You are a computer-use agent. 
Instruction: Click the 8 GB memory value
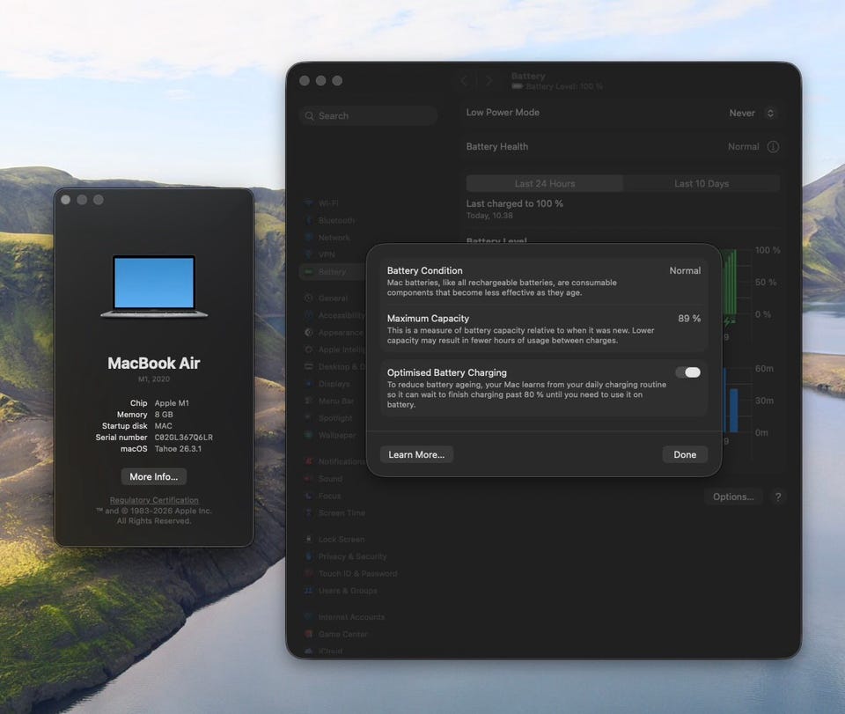164,415
